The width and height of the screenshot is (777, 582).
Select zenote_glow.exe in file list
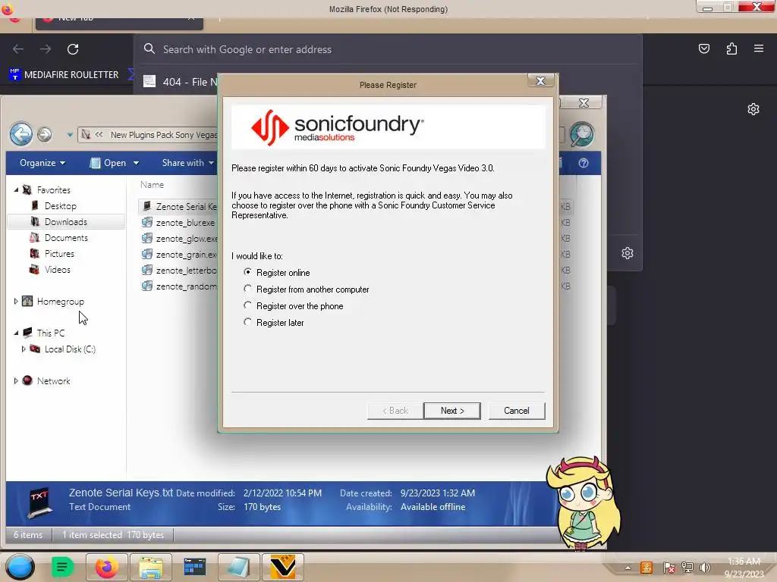tap(179, 239)
